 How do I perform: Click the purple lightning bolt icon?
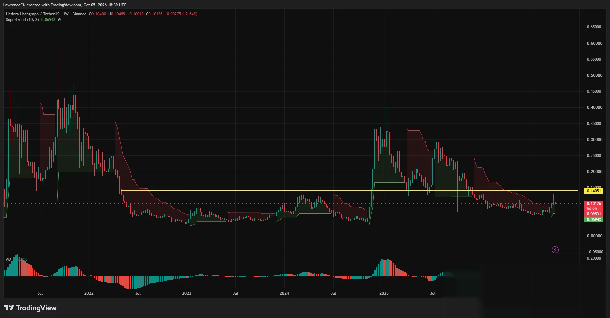tap(555, 250)
